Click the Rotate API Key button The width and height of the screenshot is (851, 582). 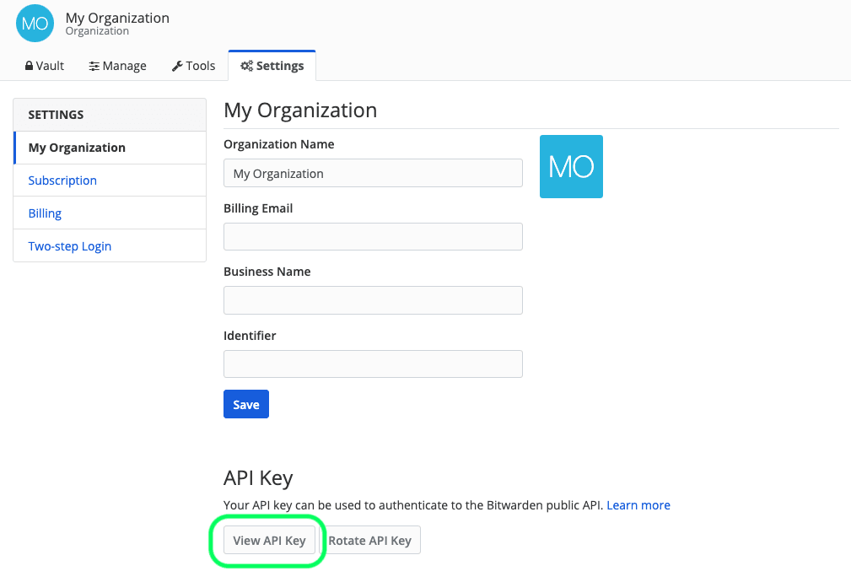coord(369,540)
